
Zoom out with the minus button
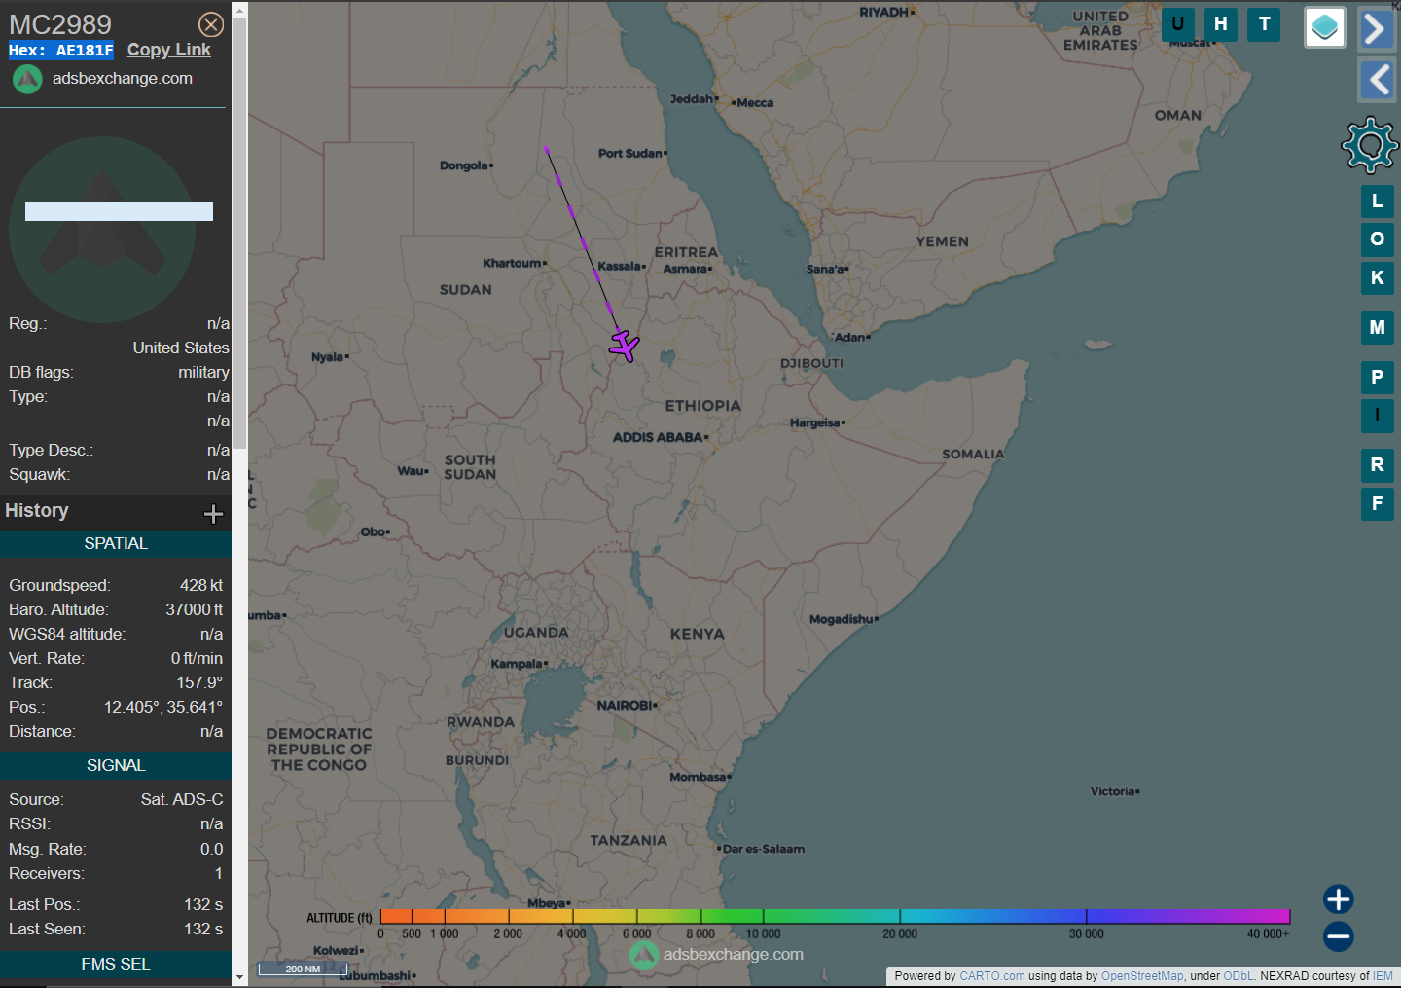tap(1339, 936)
